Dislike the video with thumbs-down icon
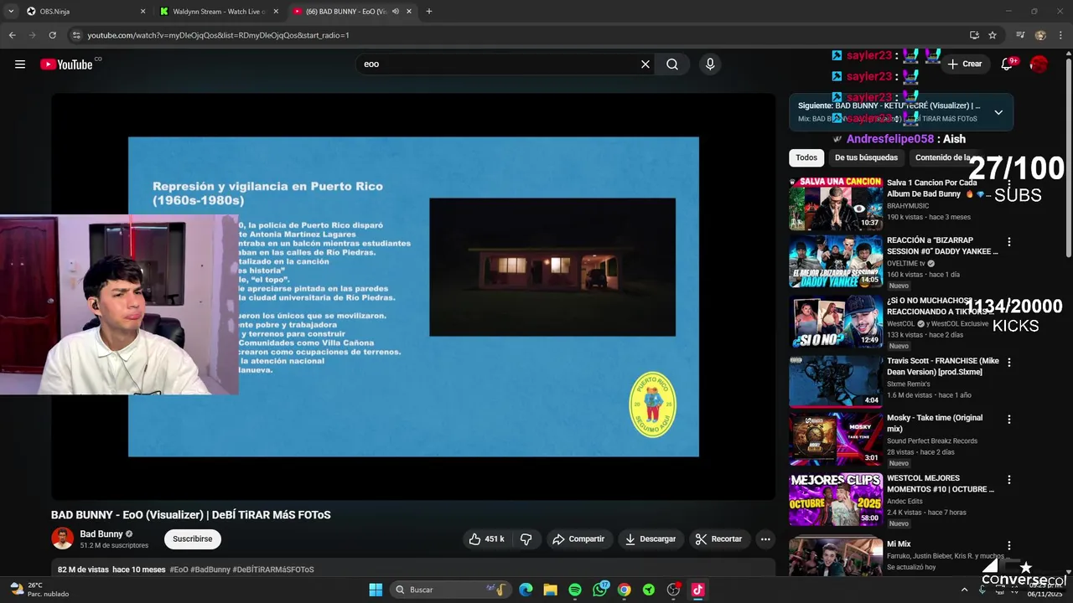 pyautogui.click(x=526, y=539)
